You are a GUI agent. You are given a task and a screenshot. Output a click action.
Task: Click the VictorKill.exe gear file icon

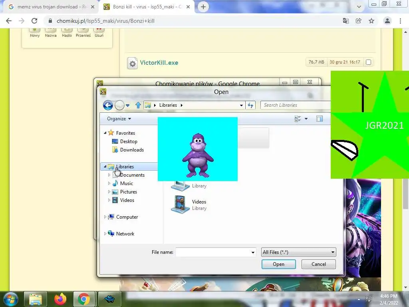tap(133, 63)
